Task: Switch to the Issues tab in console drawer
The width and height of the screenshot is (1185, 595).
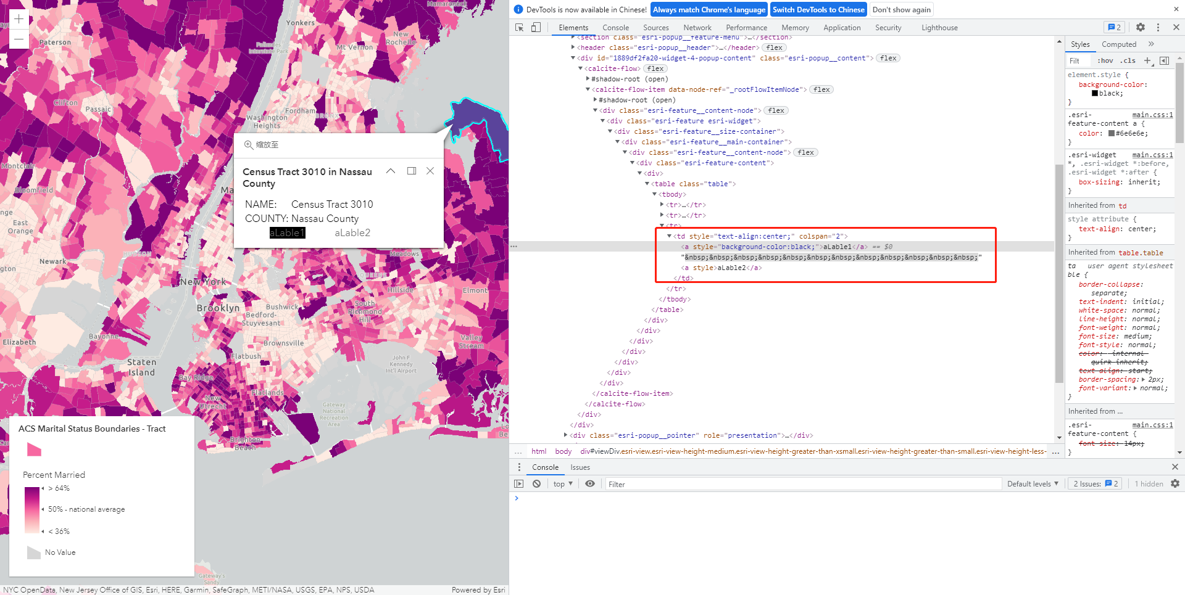Action: click(x=580, y=467)
